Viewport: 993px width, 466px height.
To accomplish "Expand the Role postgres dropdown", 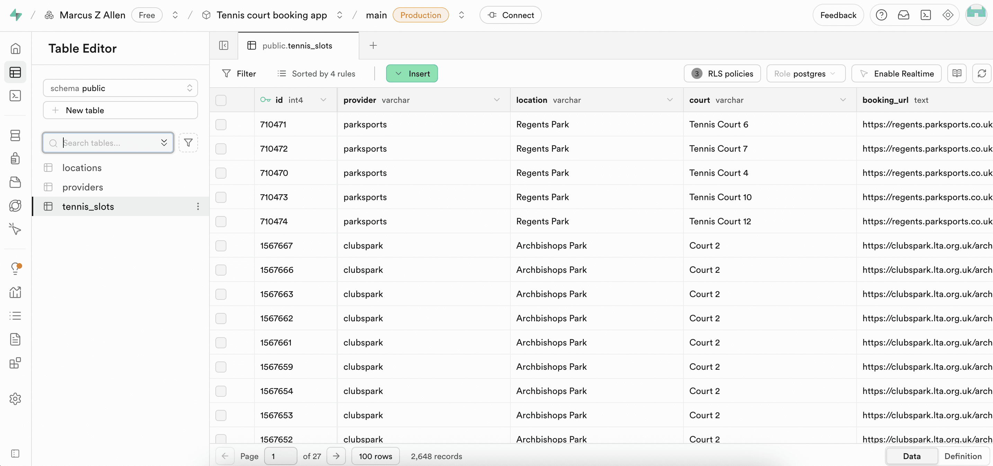I will coord(806,73).
